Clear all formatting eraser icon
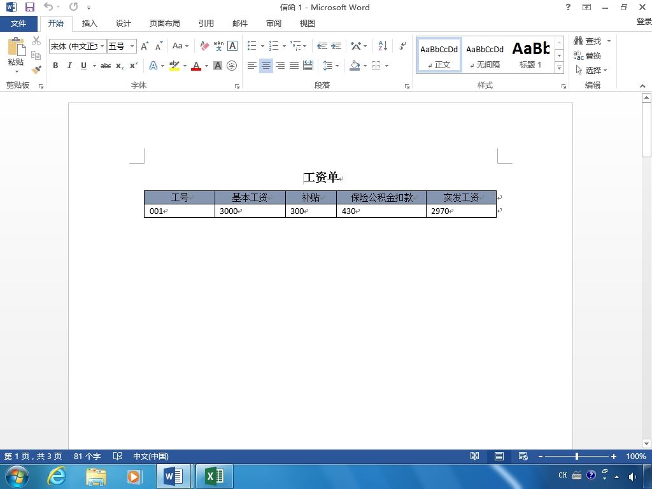The height and width of the screenshot is (489, 652). click(204, 46)
